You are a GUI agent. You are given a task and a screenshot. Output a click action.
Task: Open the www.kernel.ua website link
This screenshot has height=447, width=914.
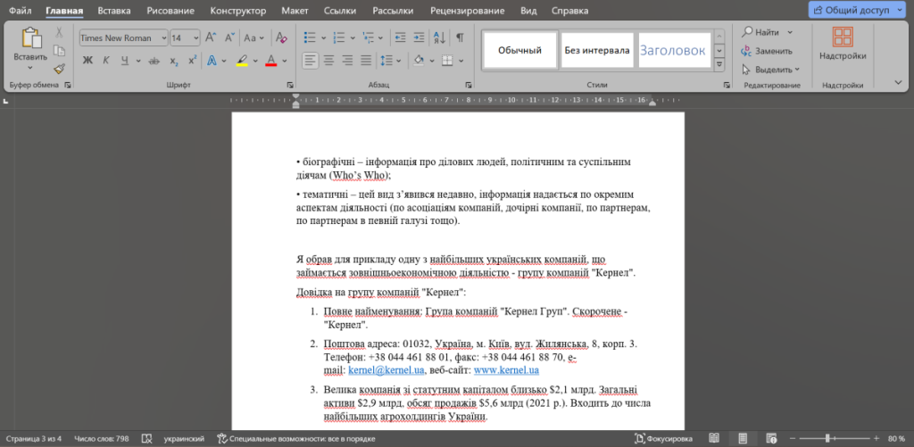coord(507,370)
